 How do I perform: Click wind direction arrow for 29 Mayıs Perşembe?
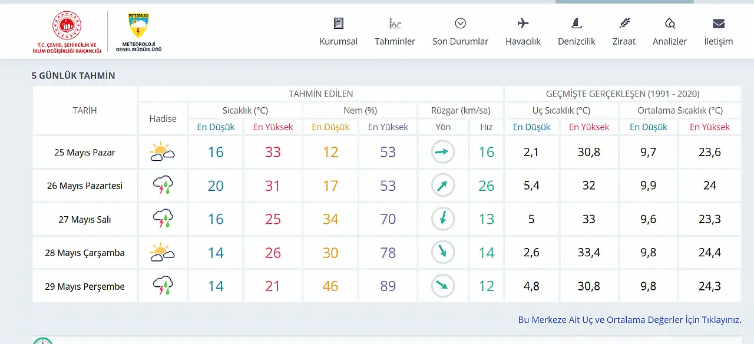[443, 286]
